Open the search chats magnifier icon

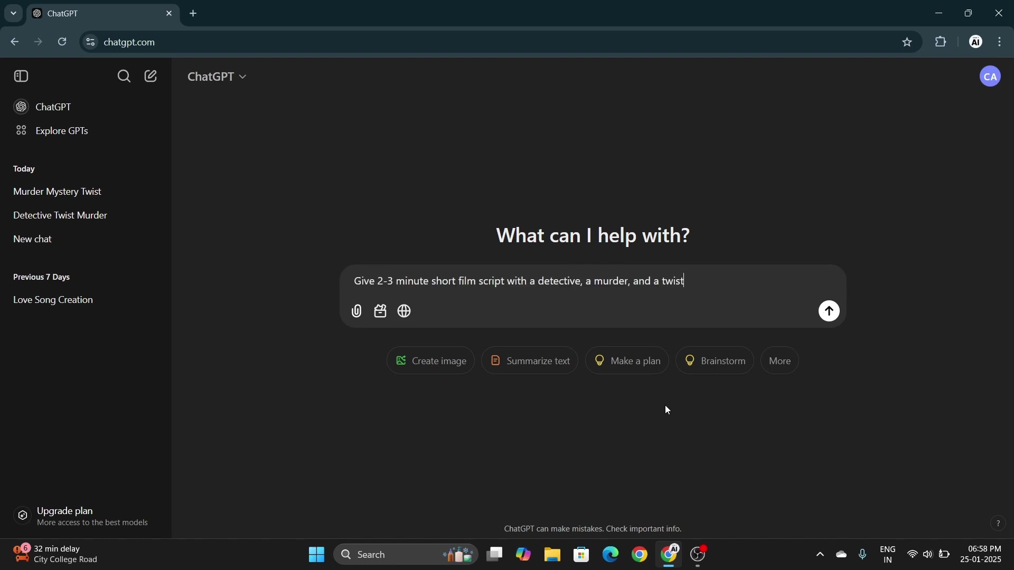point(124,77)
